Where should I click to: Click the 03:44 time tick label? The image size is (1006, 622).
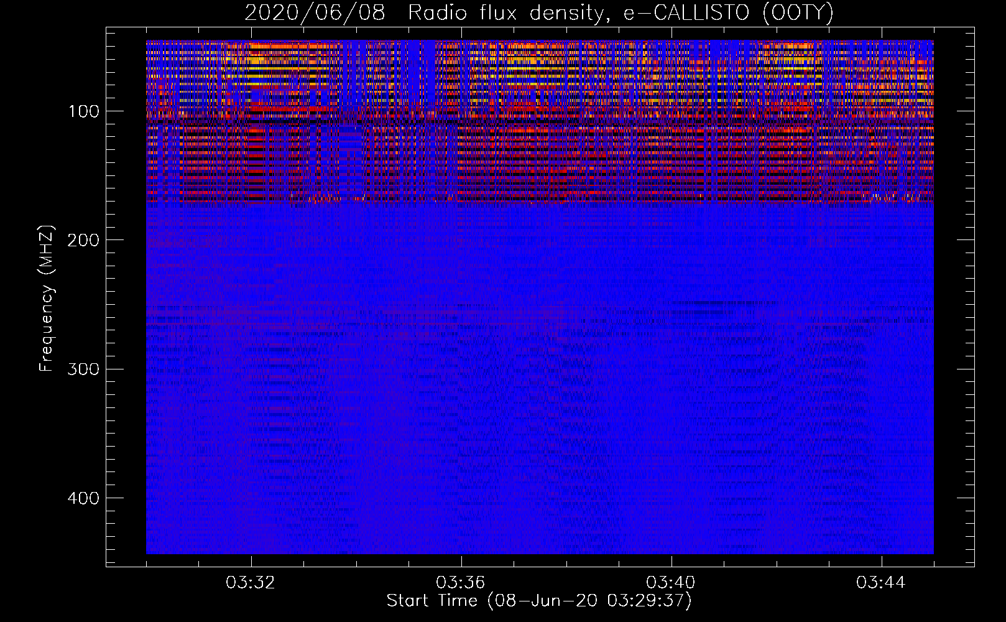pos(881,583)
